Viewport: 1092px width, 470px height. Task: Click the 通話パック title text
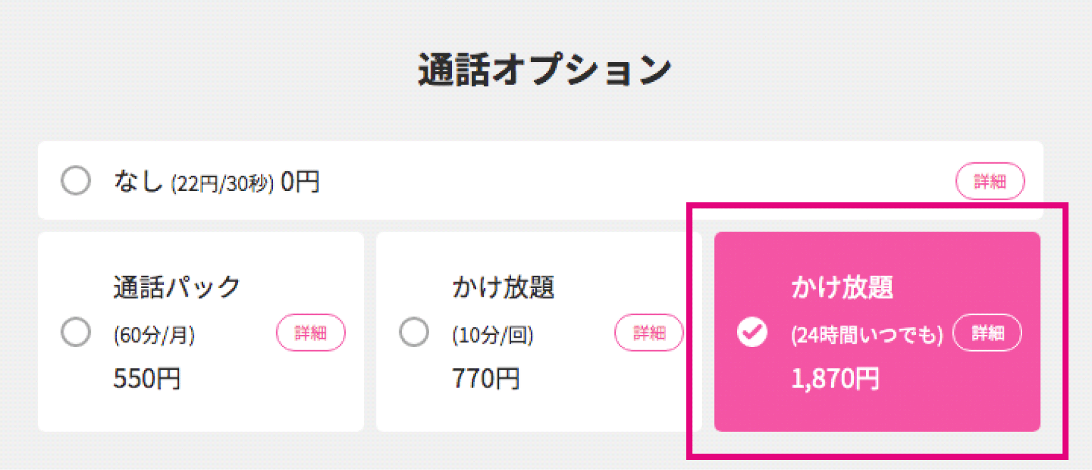click(177, 287)
